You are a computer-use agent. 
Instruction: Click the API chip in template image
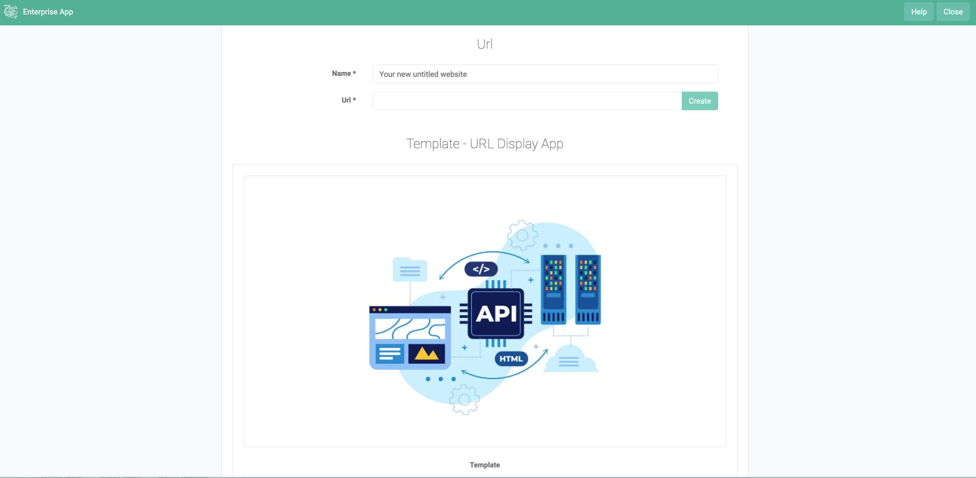[x=496, y=314]
